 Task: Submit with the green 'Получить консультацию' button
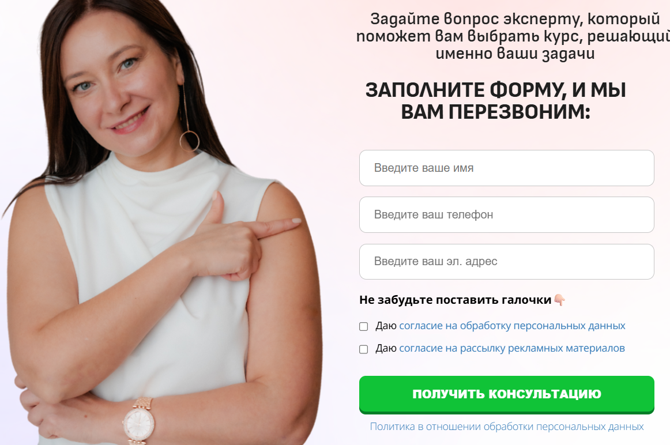tap(506, 394)
